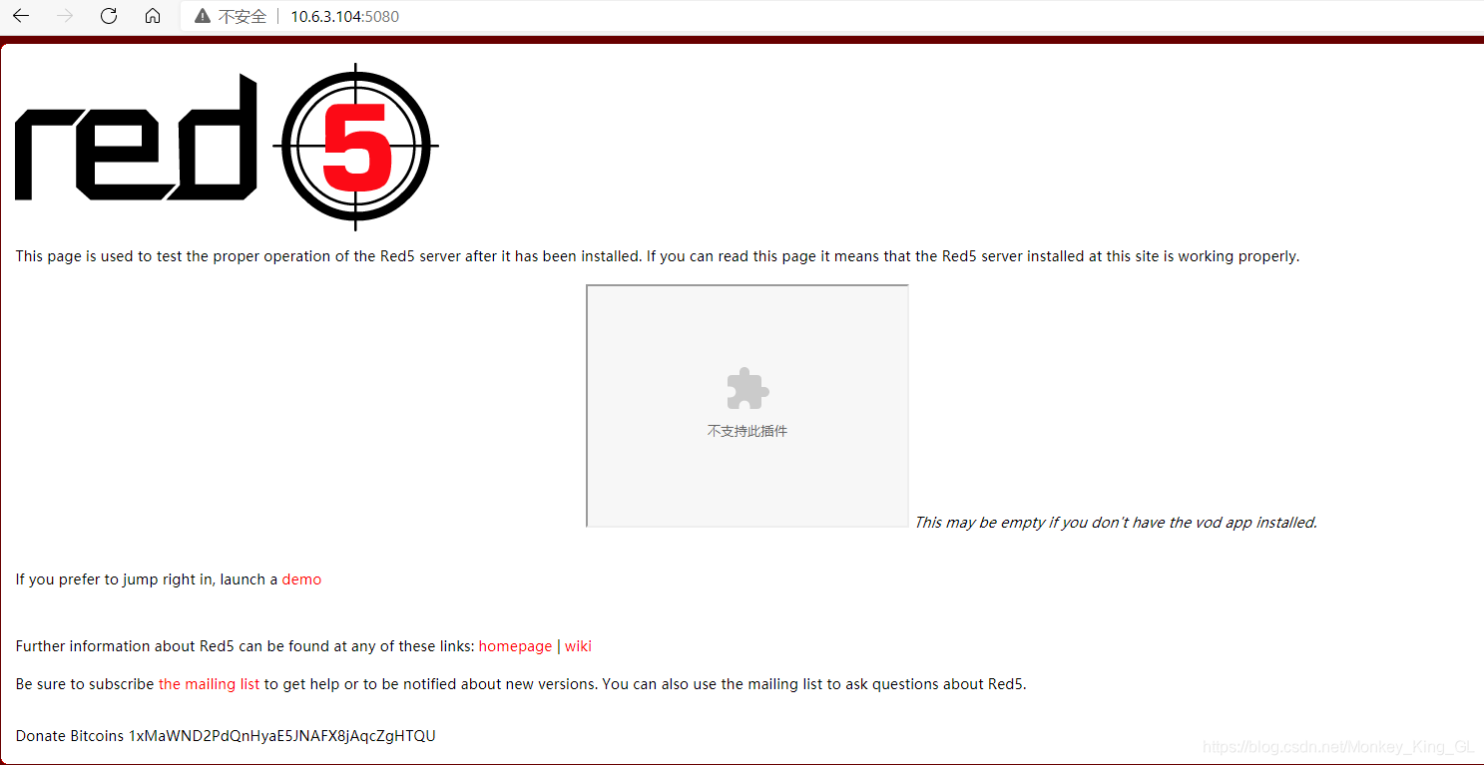Click the '不安全' security label

pos(243,16)
